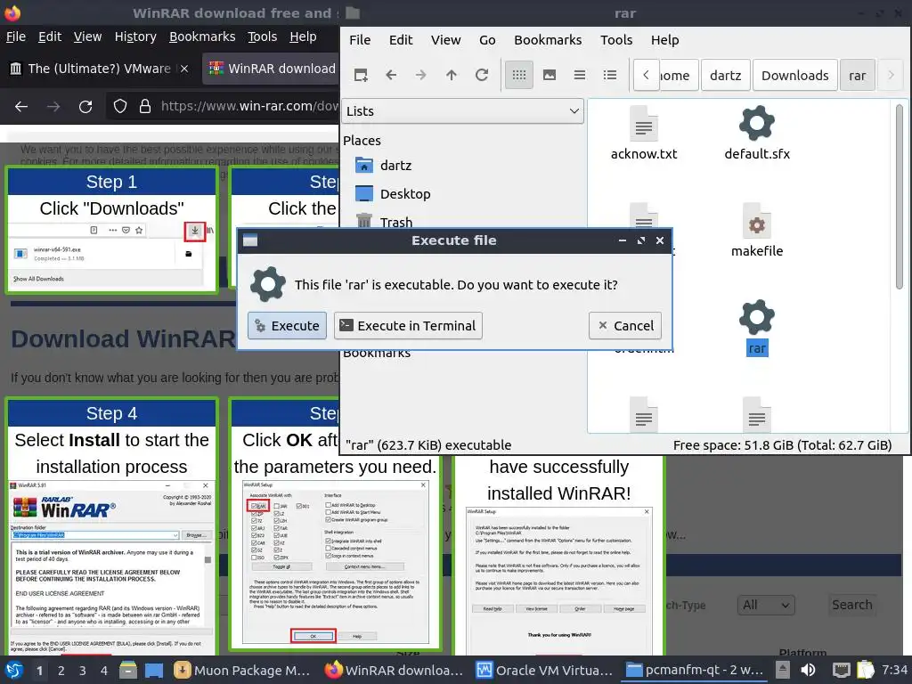
Task: Switch to icon view in file manager
Action: tap(519, 75)
